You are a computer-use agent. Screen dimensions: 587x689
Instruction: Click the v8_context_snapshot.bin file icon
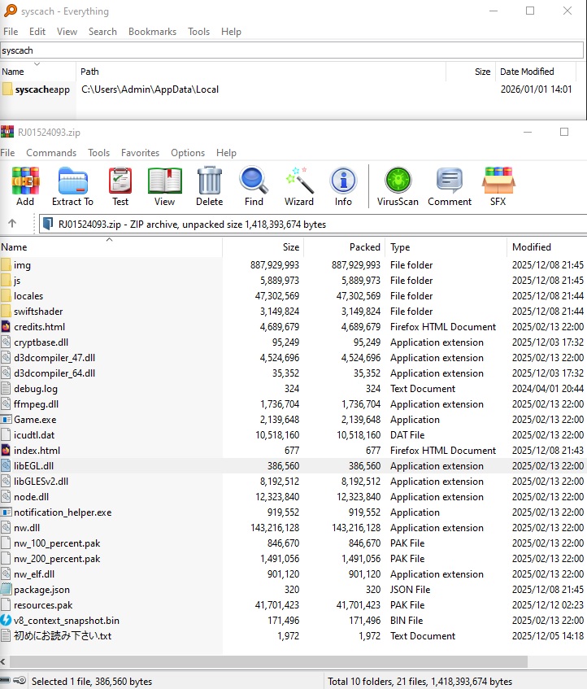[x=6, y=621]
